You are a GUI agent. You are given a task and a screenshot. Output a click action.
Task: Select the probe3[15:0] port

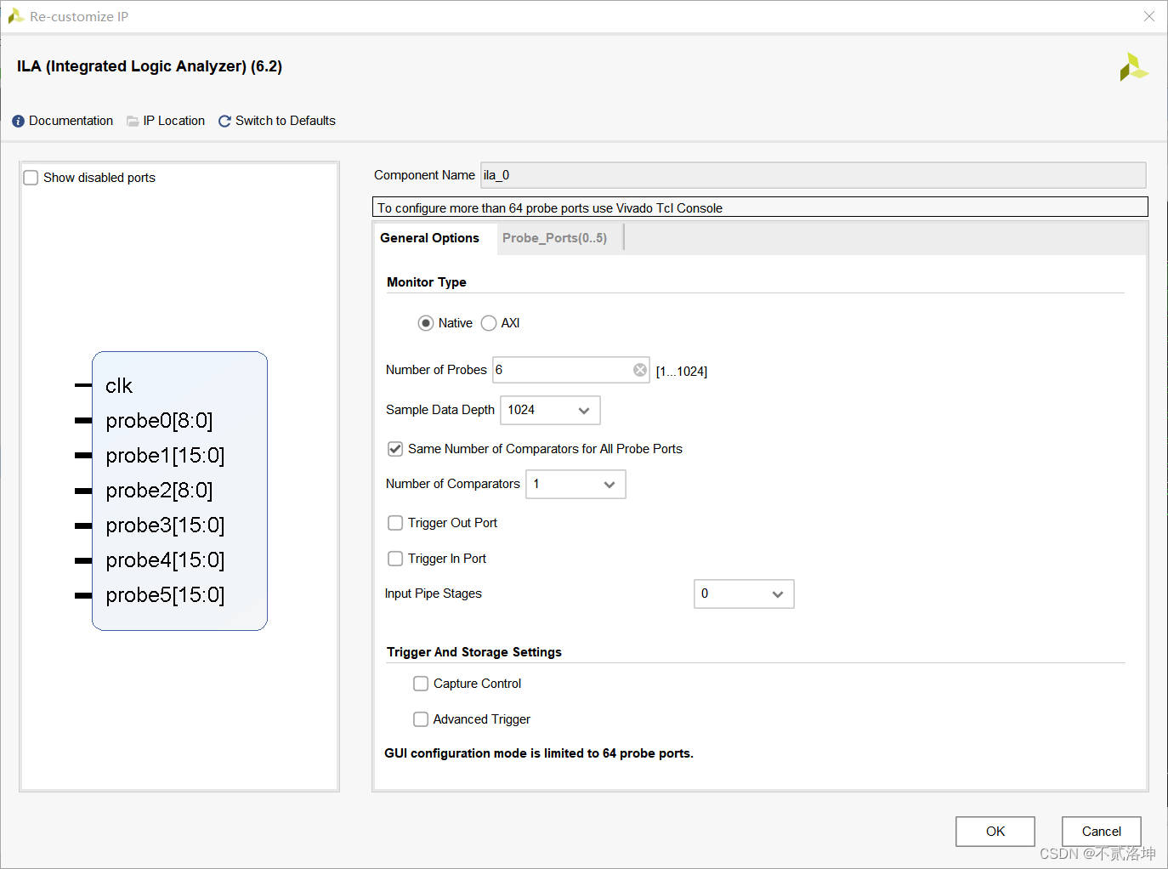[165, 525]
